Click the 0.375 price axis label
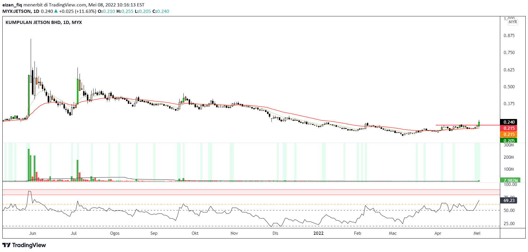 (x=509, y=104)
